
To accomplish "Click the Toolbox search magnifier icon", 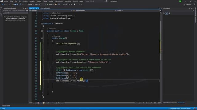I will 26,11.
